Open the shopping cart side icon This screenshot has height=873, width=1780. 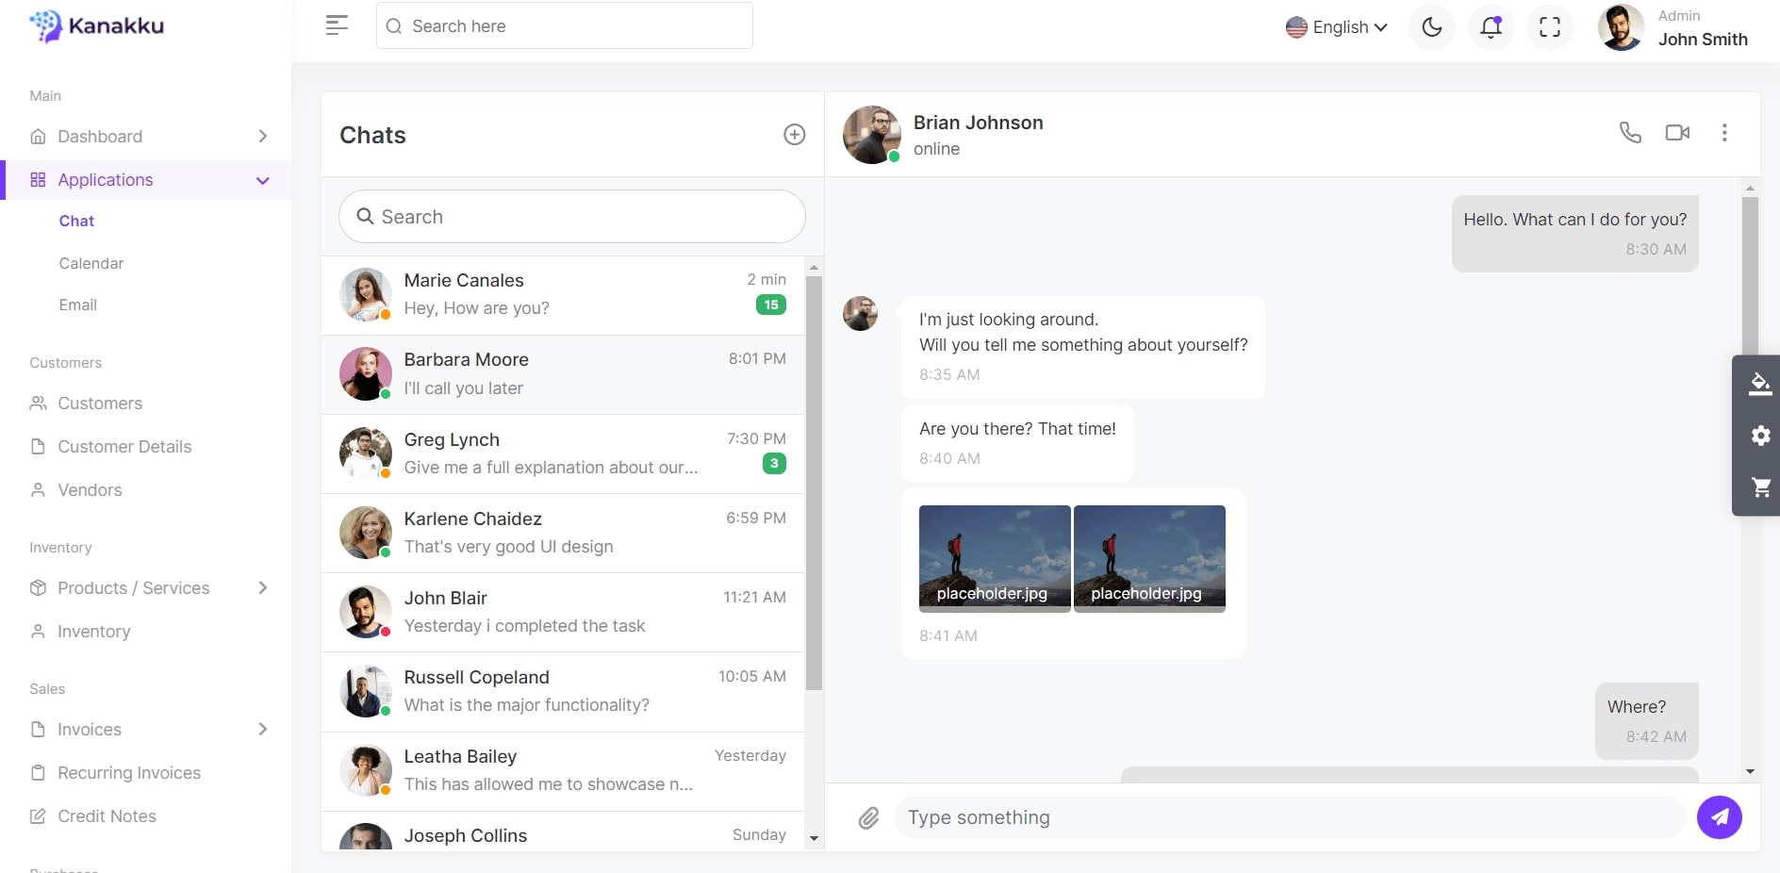(1759, 487)
